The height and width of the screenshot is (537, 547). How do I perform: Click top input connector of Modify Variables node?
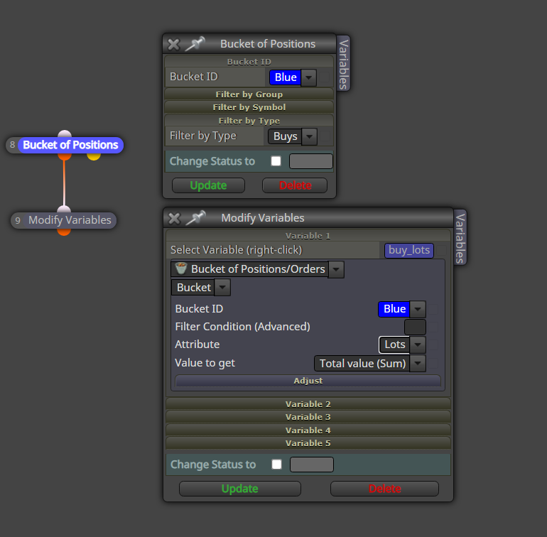(x=64, y=209)
